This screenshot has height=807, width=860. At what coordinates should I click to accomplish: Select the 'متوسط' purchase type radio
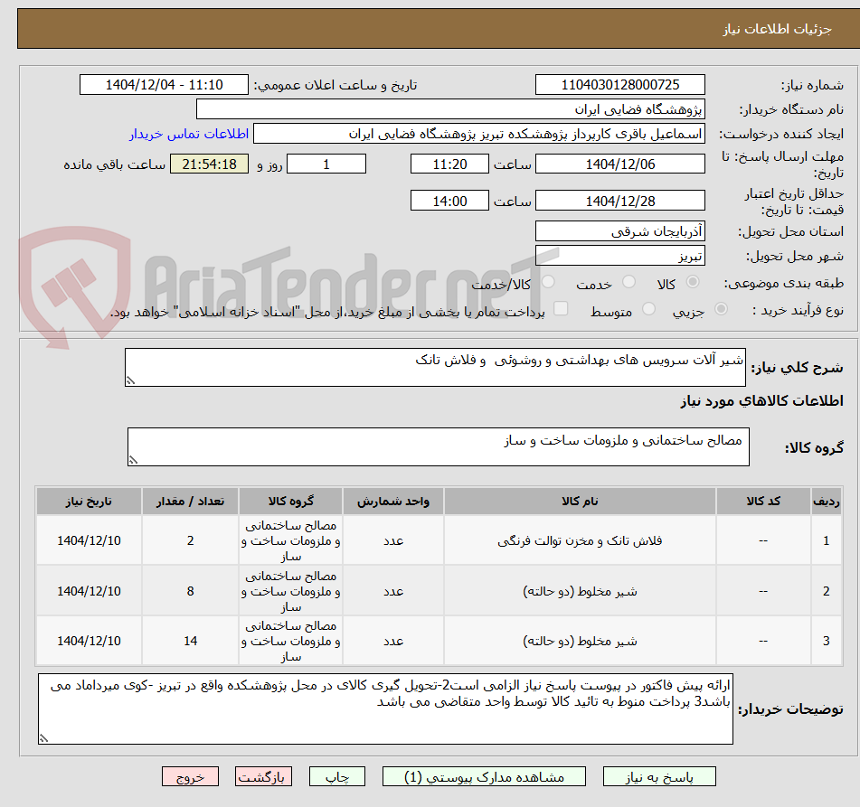pos(648,309)
